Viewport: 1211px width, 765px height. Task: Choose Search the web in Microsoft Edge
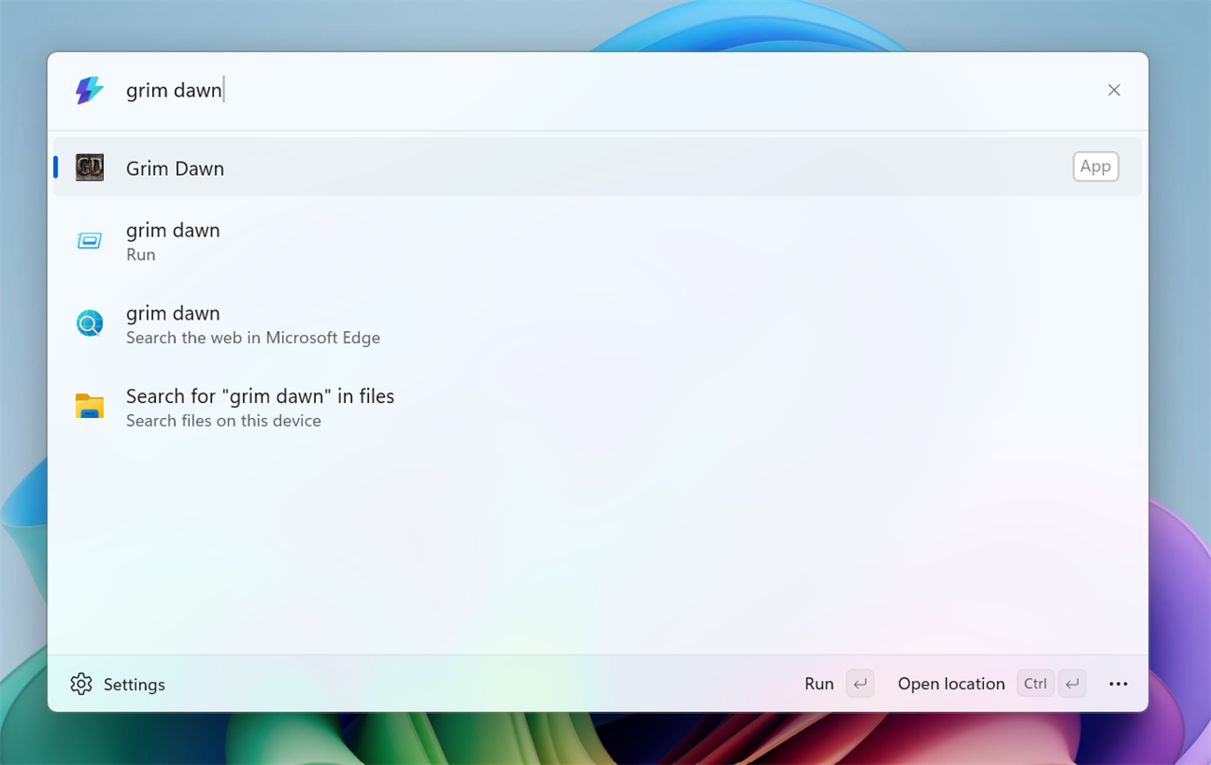click(597, 324)
